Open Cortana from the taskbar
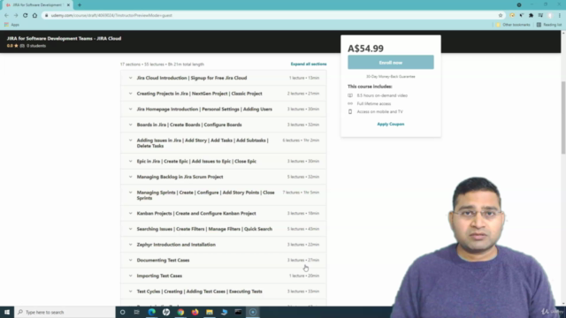 pyautogui.click(x=123, y=312)
